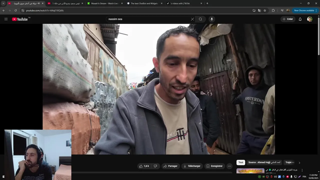320x180 pixels.
Task: Open Razer green tray icon
Action: 259,177
